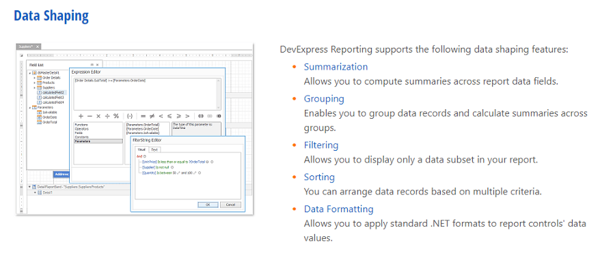Open the Summarization link
This screenshot has height=258, width=598.
(x=336, y=67)
